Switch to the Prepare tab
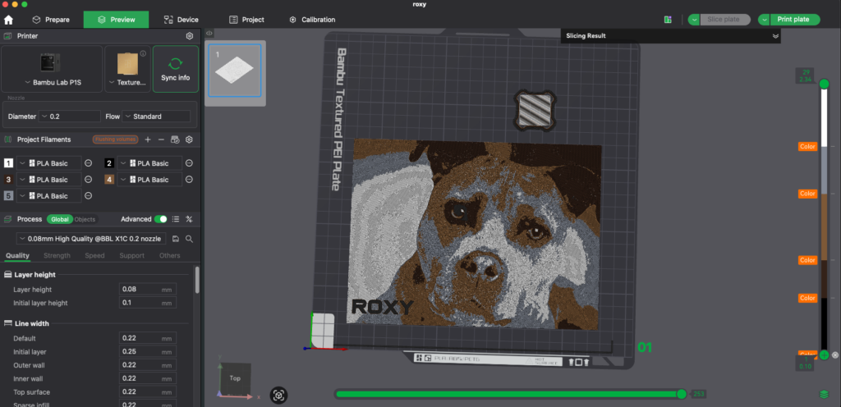The image size is (841, 407). pos(51,20)
